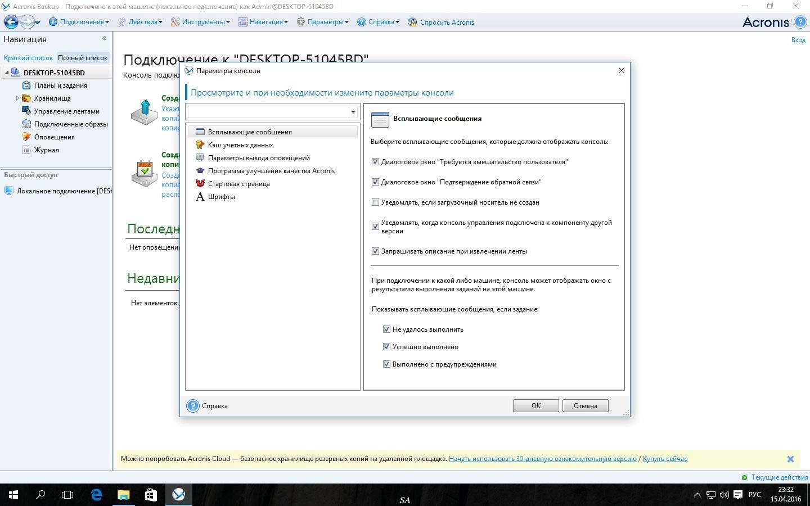Click the Вход link
810x506 pixels.
point(798,40)
